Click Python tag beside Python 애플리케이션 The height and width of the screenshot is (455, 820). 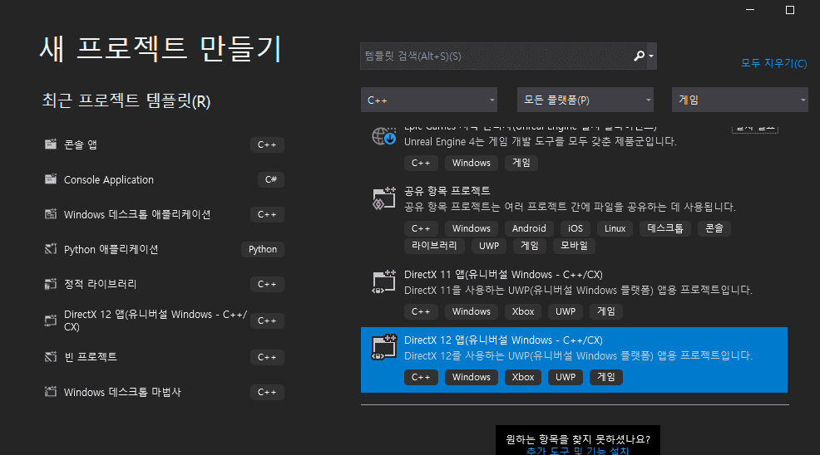(263, 250)
